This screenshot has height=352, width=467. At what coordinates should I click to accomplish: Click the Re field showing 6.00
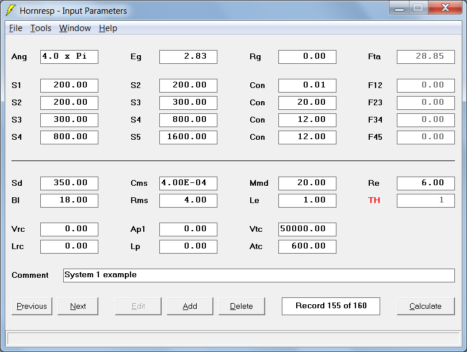(x=426, y=183)
